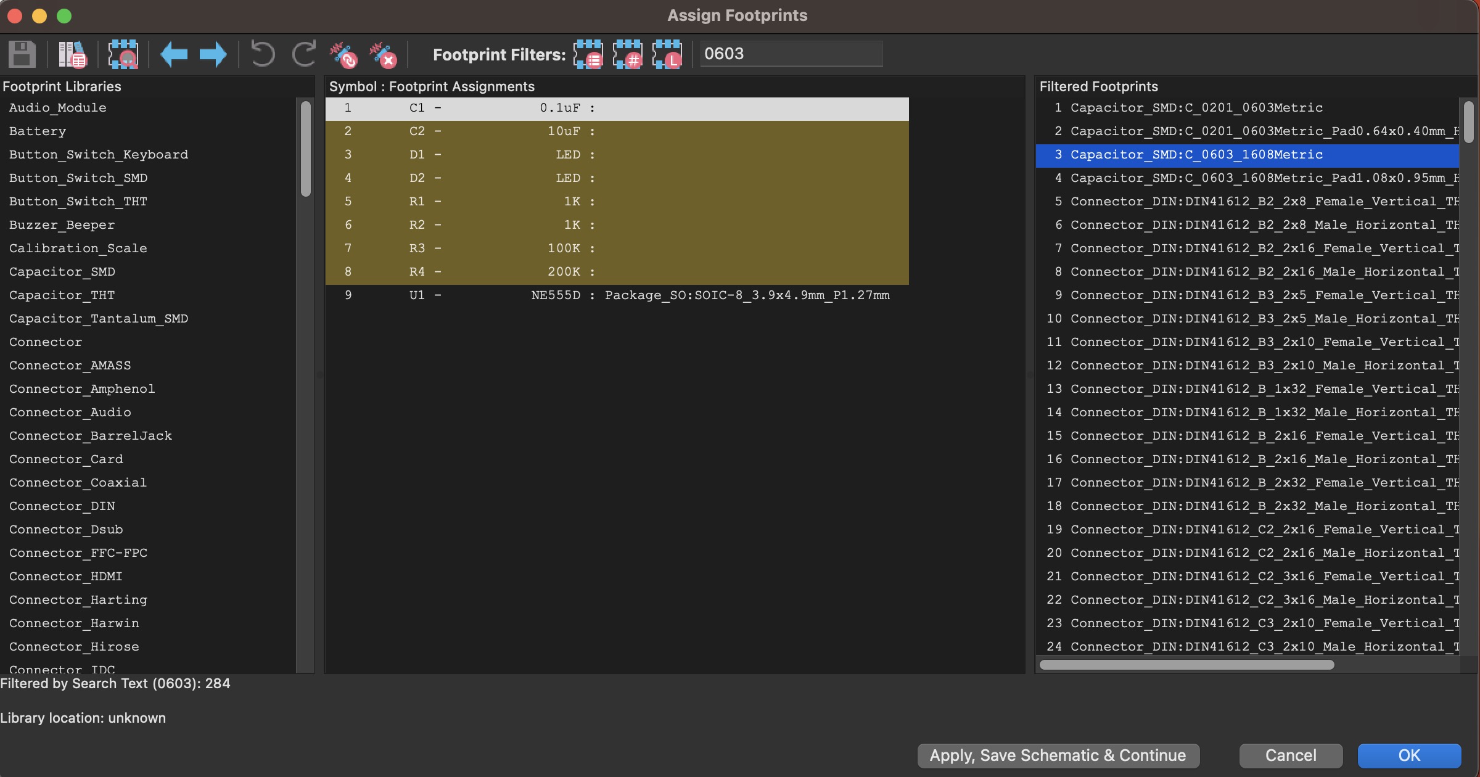Select row 1 C1 capacitor assignment
1480x777 pixels.
(618, 107)
